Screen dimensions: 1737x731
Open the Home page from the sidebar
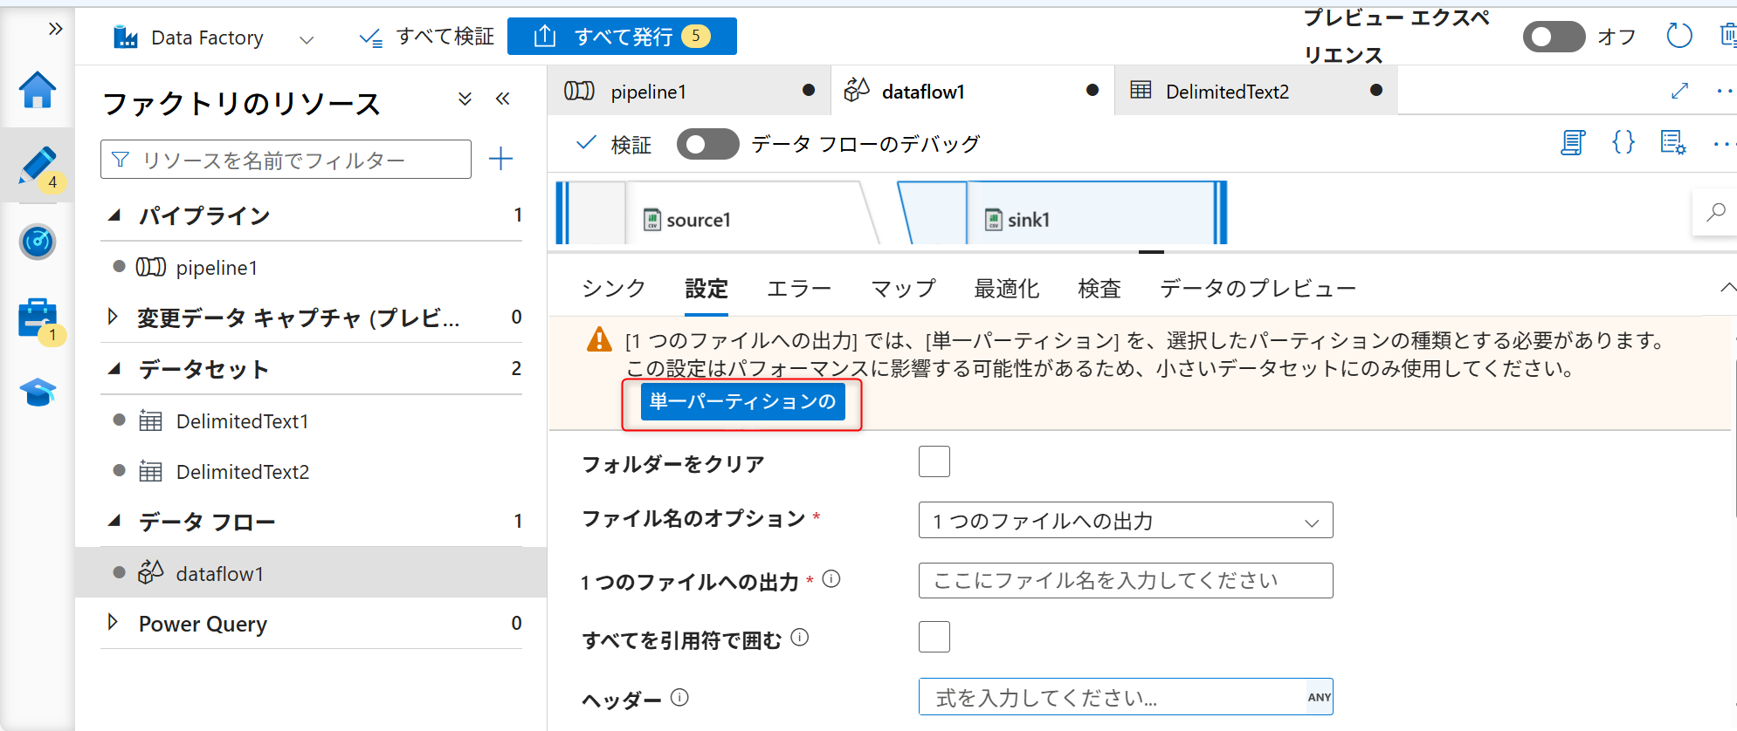(38, 90)
